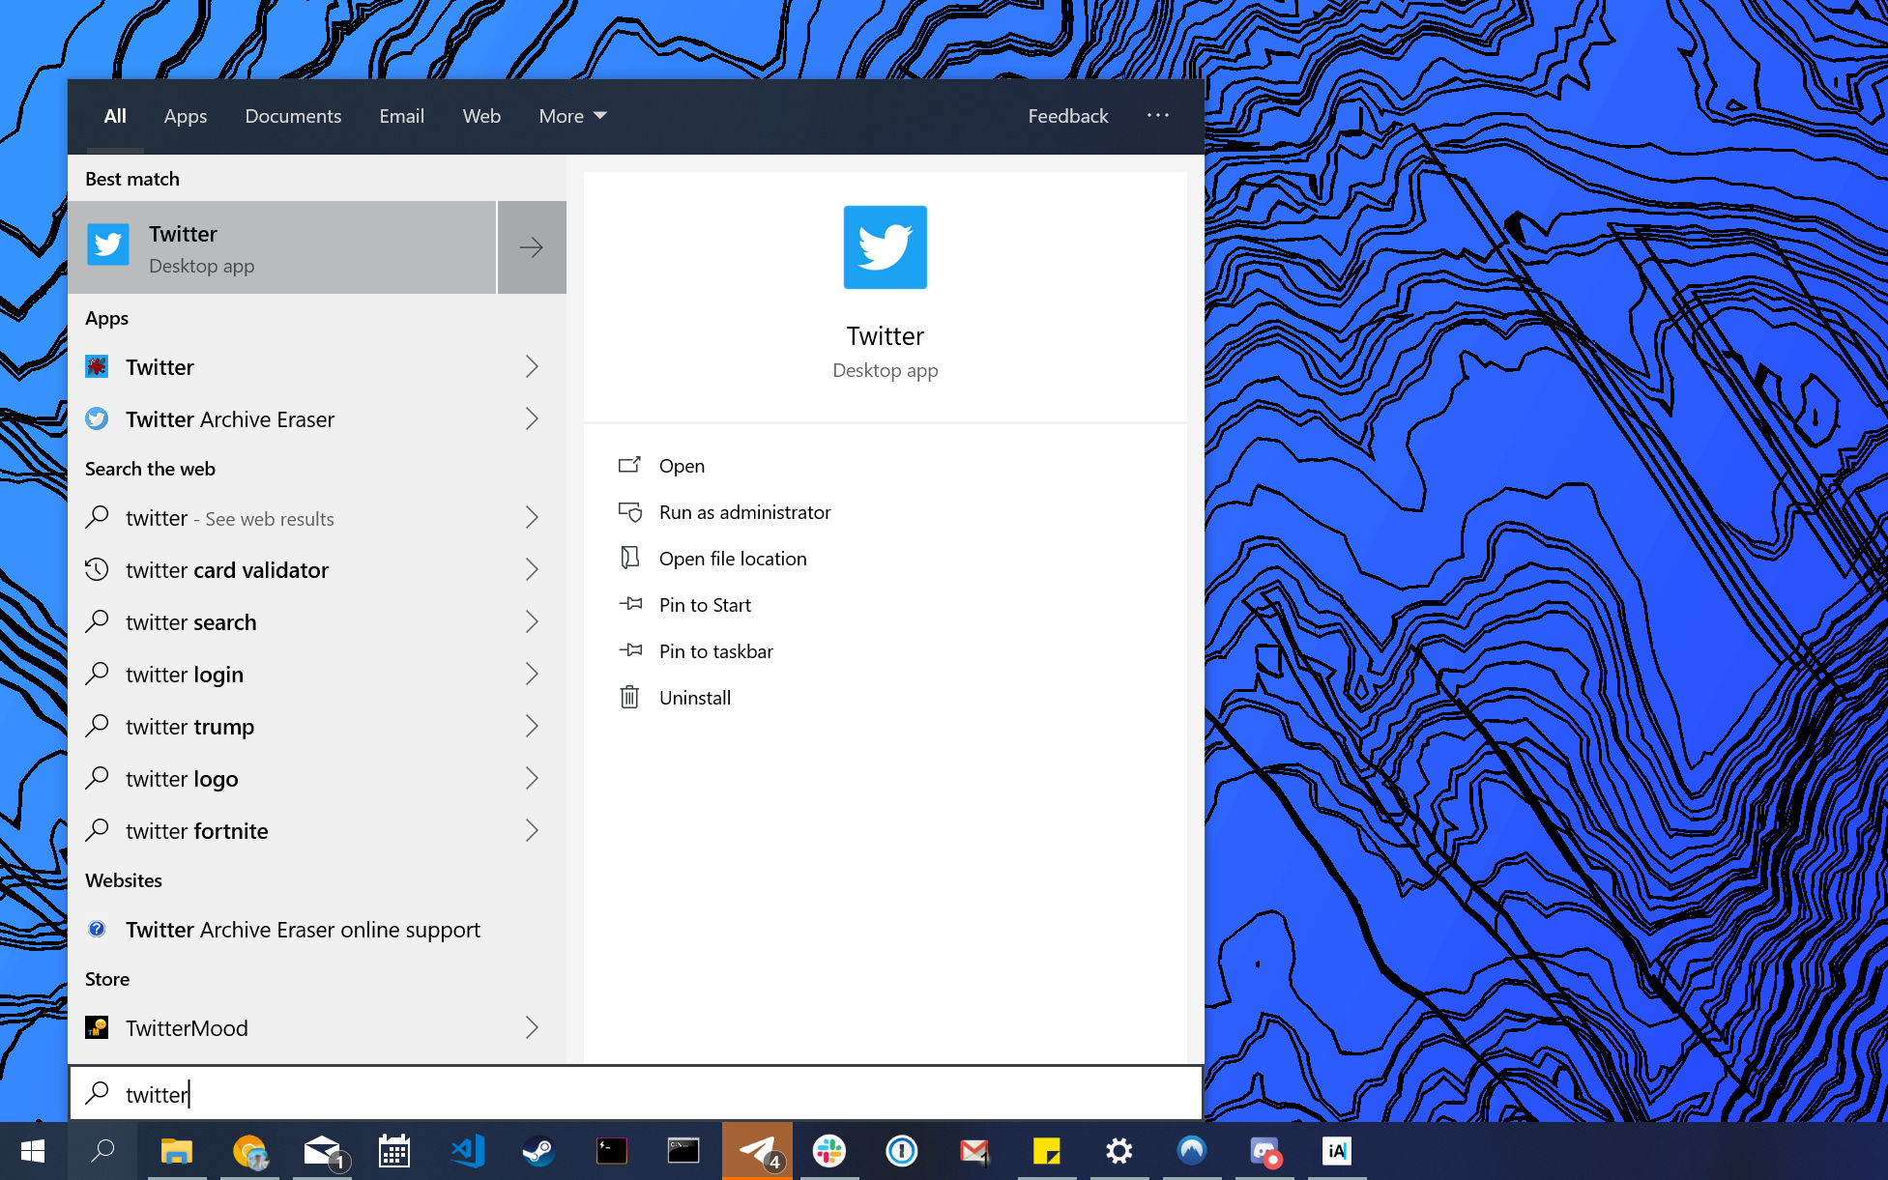Choose Run as administrator for Twitter
This screenshot has width=1888, height=1180.
(x=744, y=512)
